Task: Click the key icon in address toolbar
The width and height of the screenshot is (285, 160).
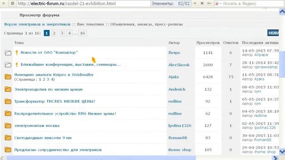Action: 209,3
